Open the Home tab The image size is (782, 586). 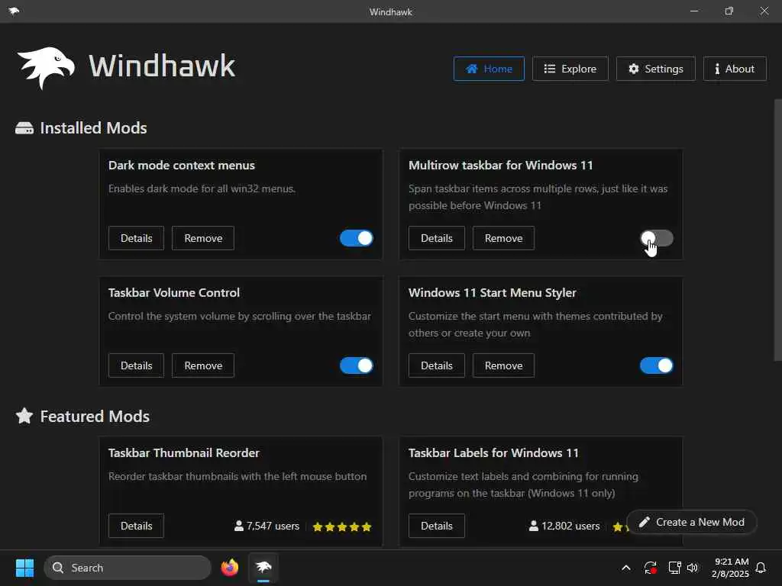(x=489, y=69)
